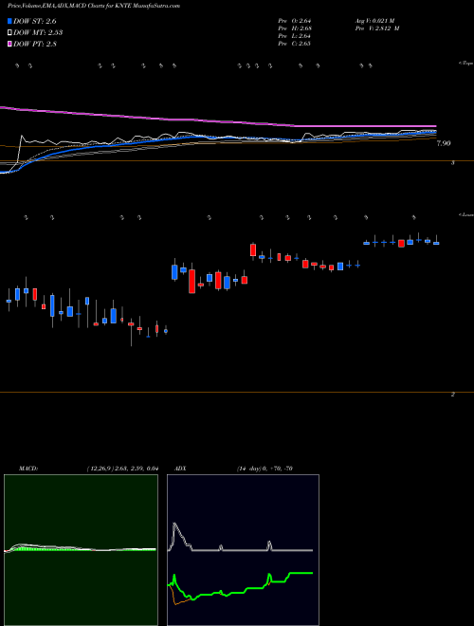Click the 'Pre H: 2.68' high value
The image size is (474, 626).
295,28
